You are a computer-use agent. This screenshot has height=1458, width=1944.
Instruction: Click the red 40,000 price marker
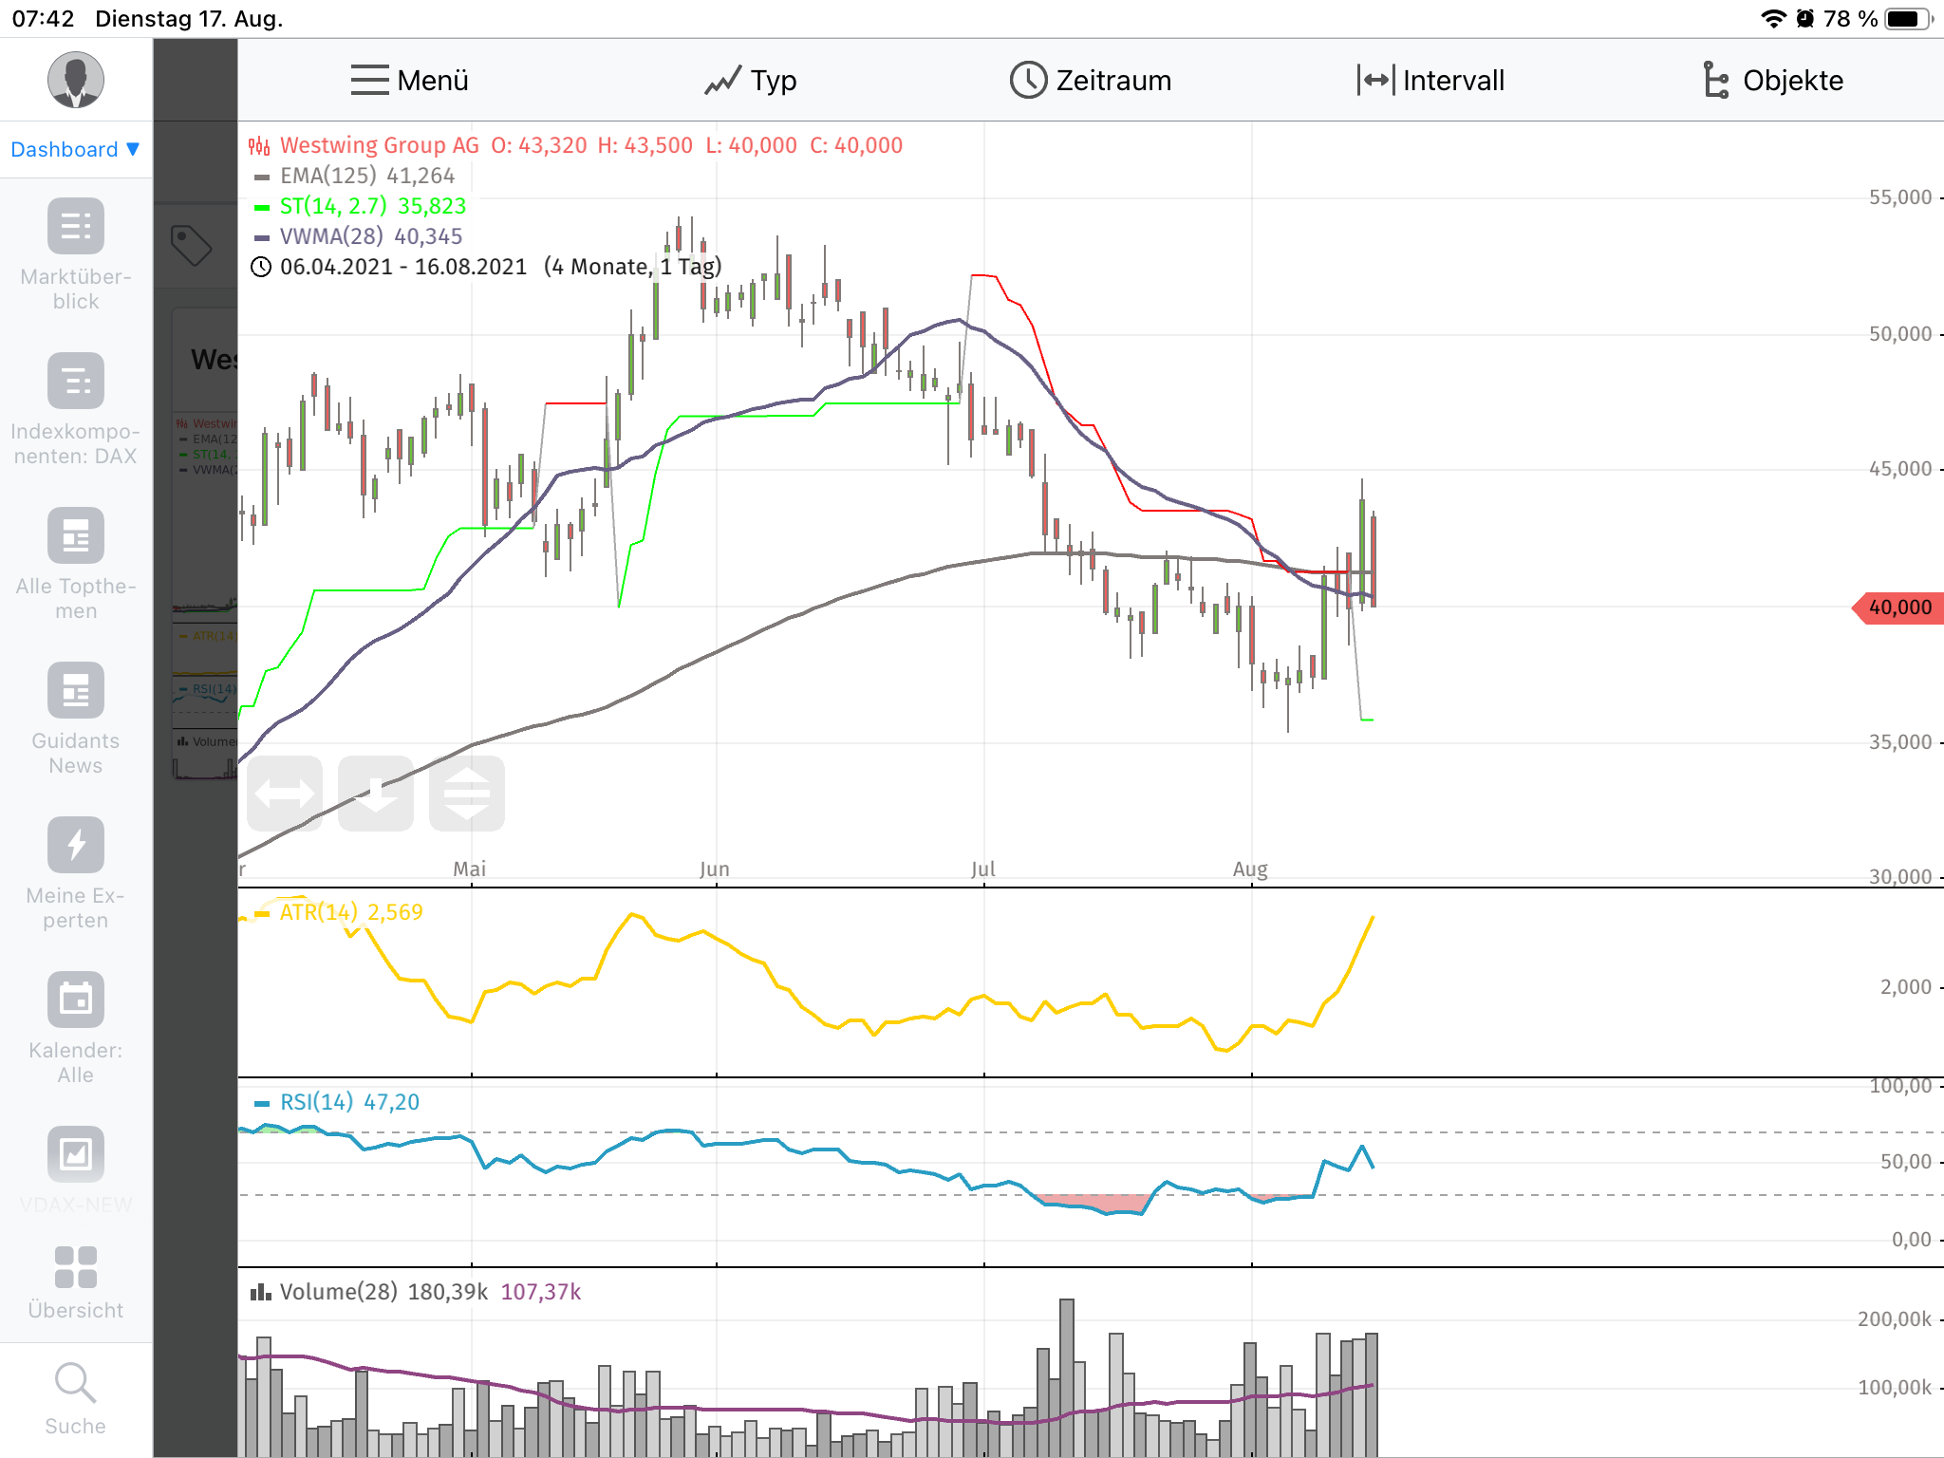(x=1898, y=607)
